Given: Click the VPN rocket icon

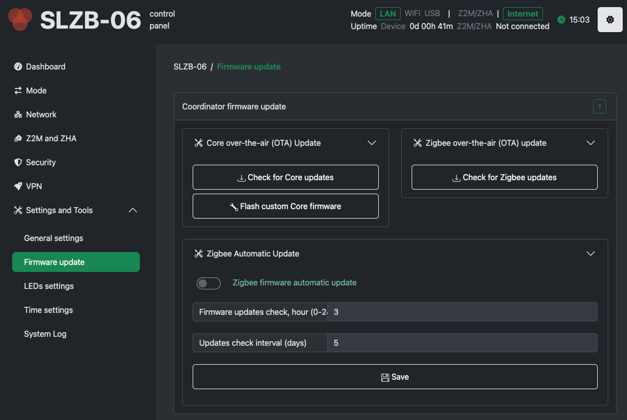Looking at the screenshot, I should pyautogui.click(x=18, y=186).
